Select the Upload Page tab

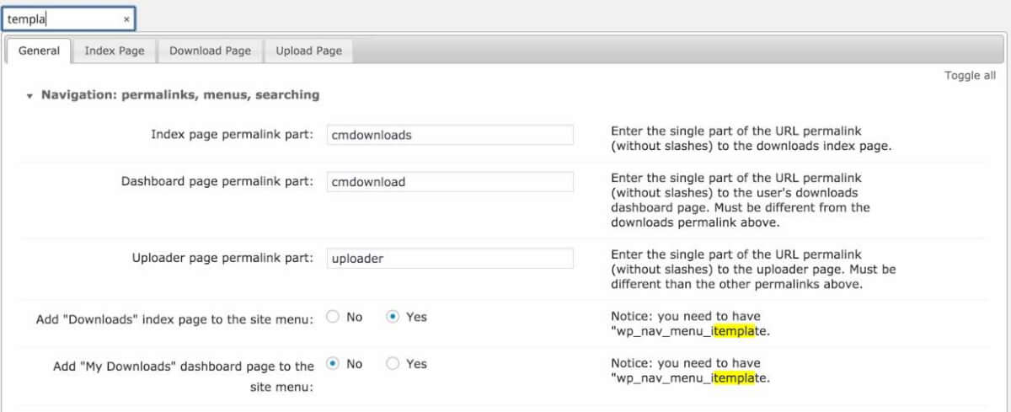pos(308,51)
